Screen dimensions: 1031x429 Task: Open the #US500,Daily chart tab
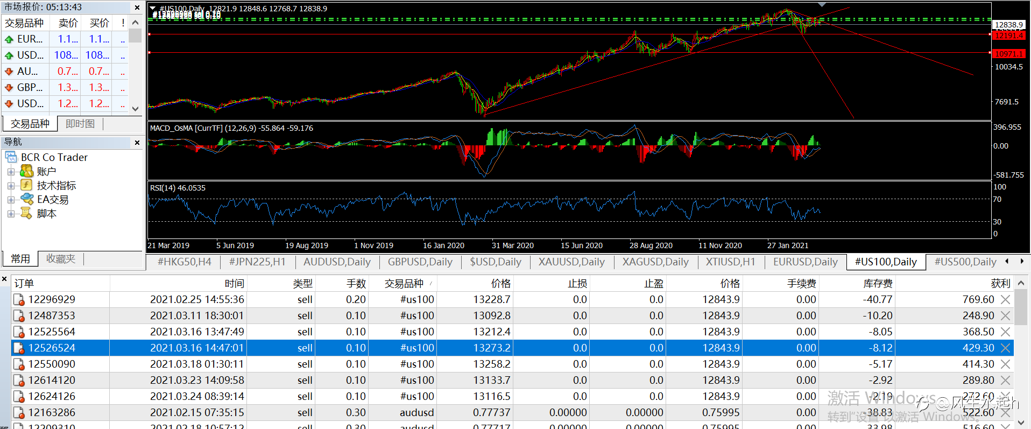point(965,262)
